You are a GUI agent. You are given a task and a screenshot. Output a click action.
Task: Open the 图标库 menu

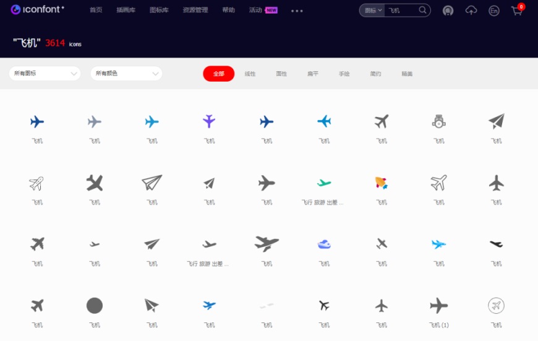coord(159,10)
